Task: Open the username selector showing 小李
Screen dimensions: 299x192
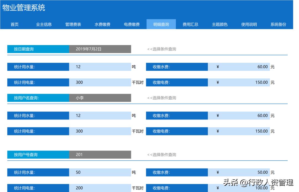Action: (x=100, y=97)
